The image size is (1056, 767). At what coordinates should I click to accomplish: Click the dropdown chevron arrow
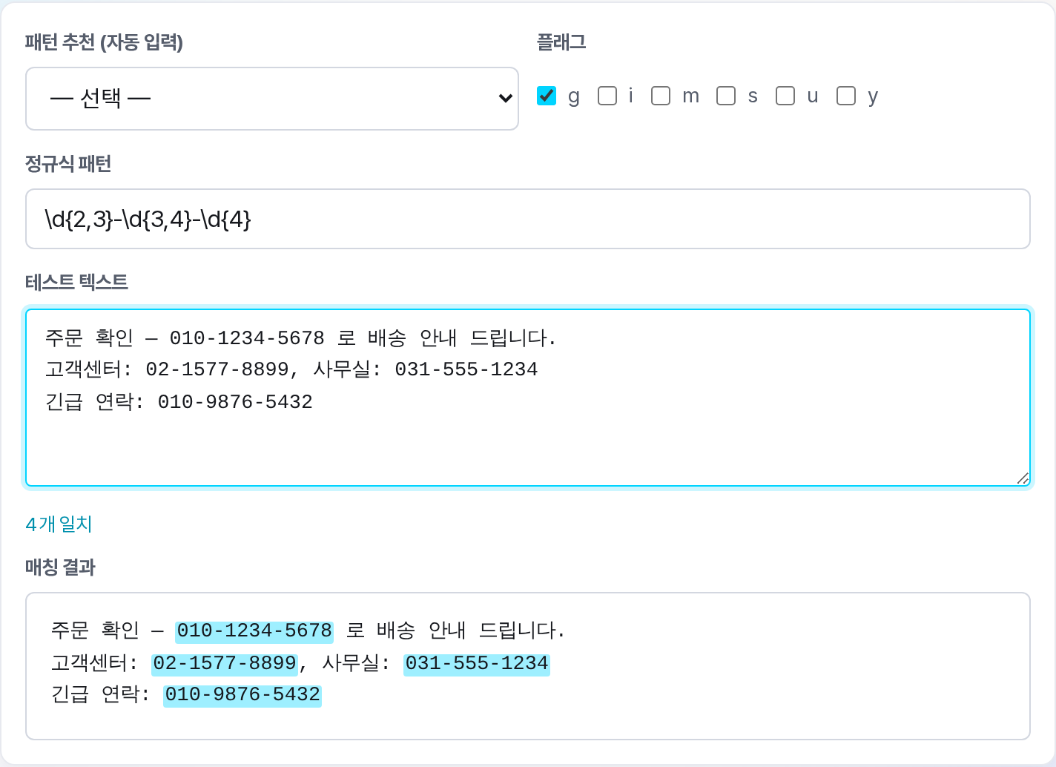click(x=506, y=99)
